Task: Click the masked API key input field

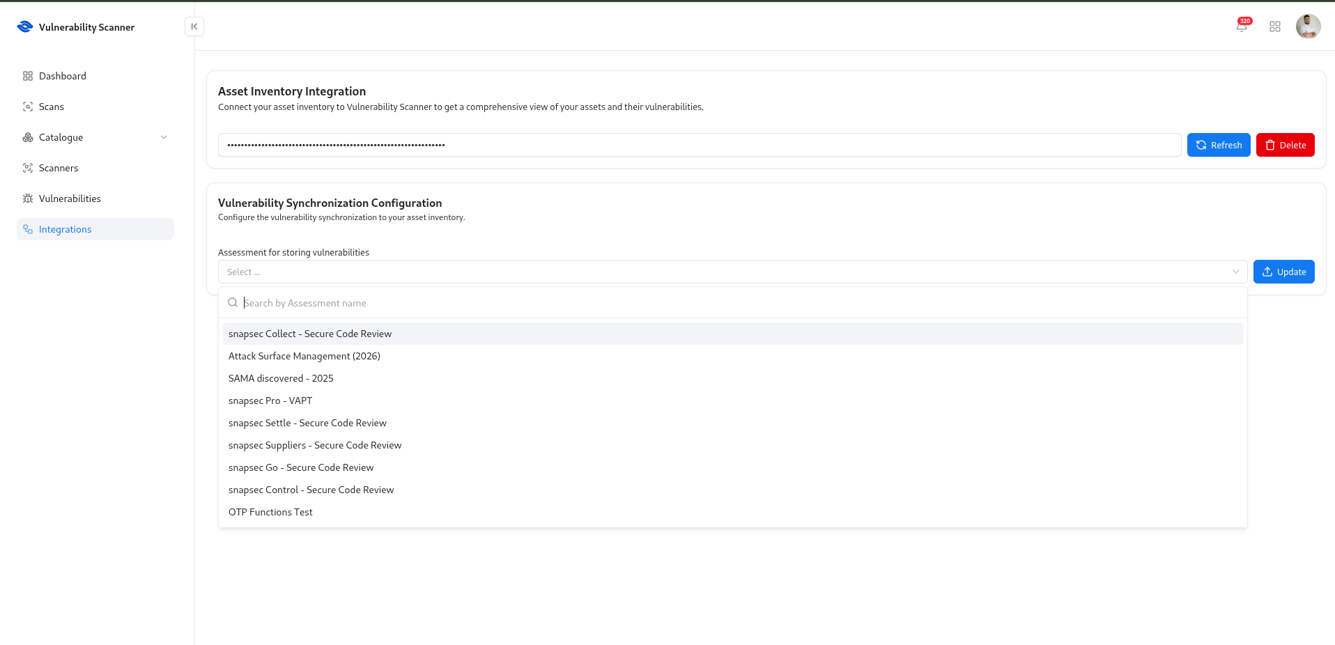Action: point(700,145)
